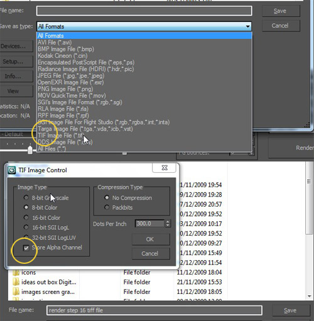Select the 'icons' folder name
314x321 pixels.
(28, 273)
